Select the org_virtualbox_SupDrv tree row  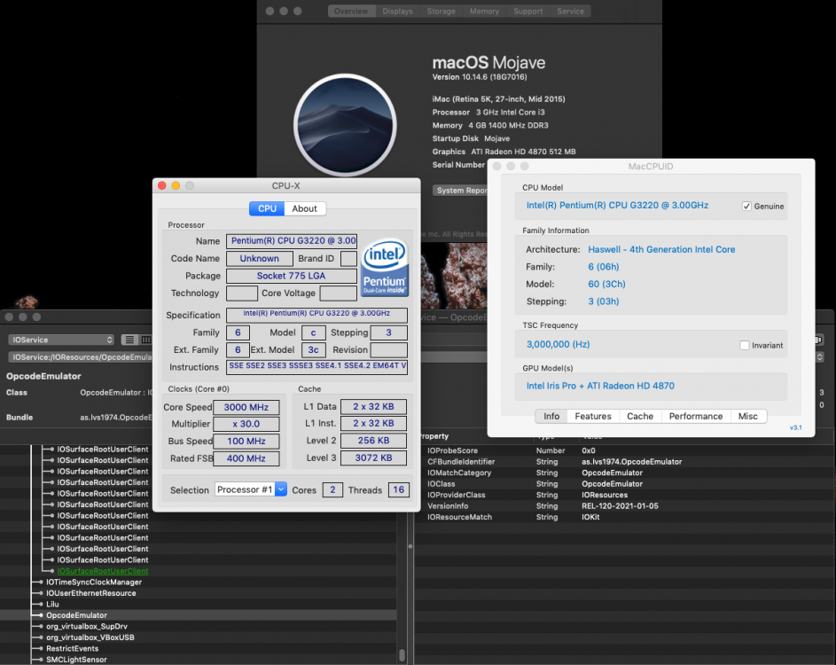click(199, 627)
